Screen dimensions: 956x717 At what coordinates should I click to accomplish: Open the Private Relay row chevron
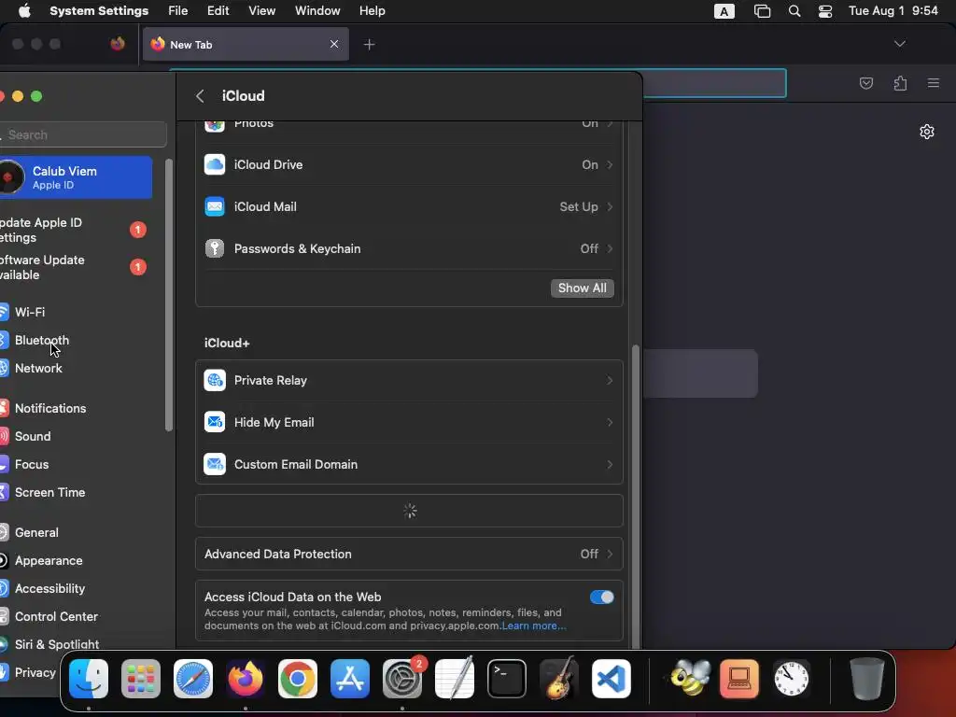pos(610,381)
